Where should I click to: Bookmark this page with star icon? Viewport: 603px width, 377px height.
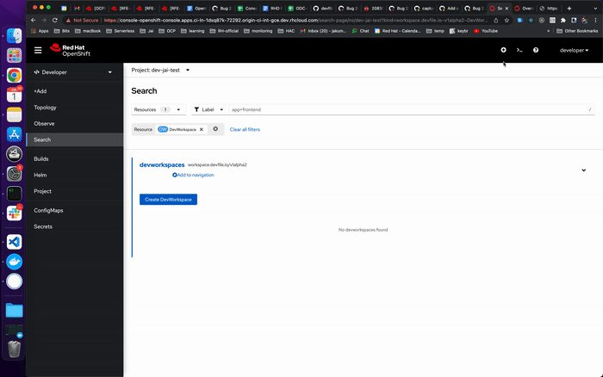pyautogui.click(x=507, y=20)
